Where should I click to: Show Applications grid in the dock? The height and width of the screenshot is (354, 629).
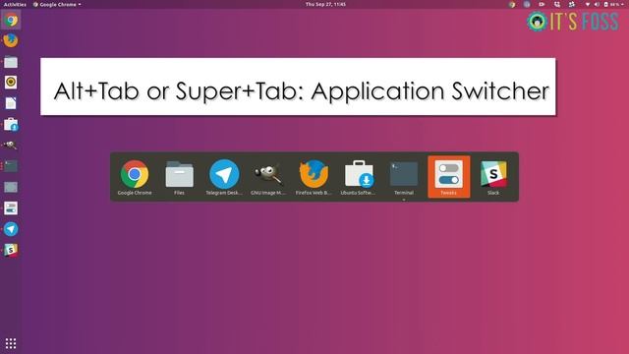pos(11,343)
